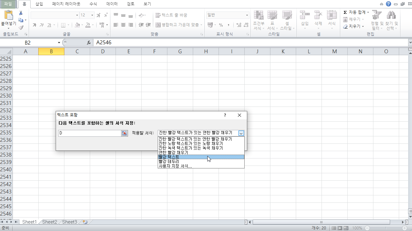Switch to the Sheet2 worksheet tab
This screenshot has width=412, height=231.
click(50, 222)
